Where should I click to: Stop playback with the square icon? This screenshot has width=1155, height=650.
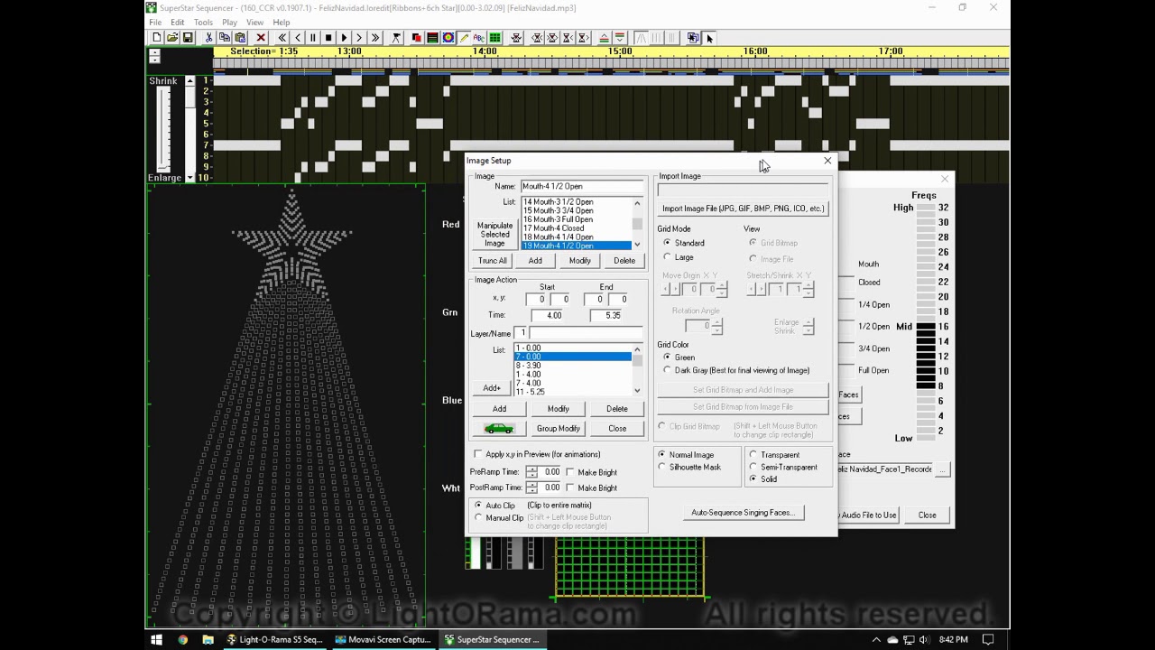[328, 38]
